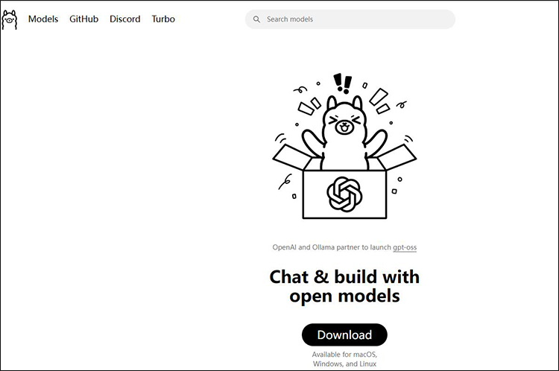
Task: Click the Ollama llama logo
Action: point(9,19)
